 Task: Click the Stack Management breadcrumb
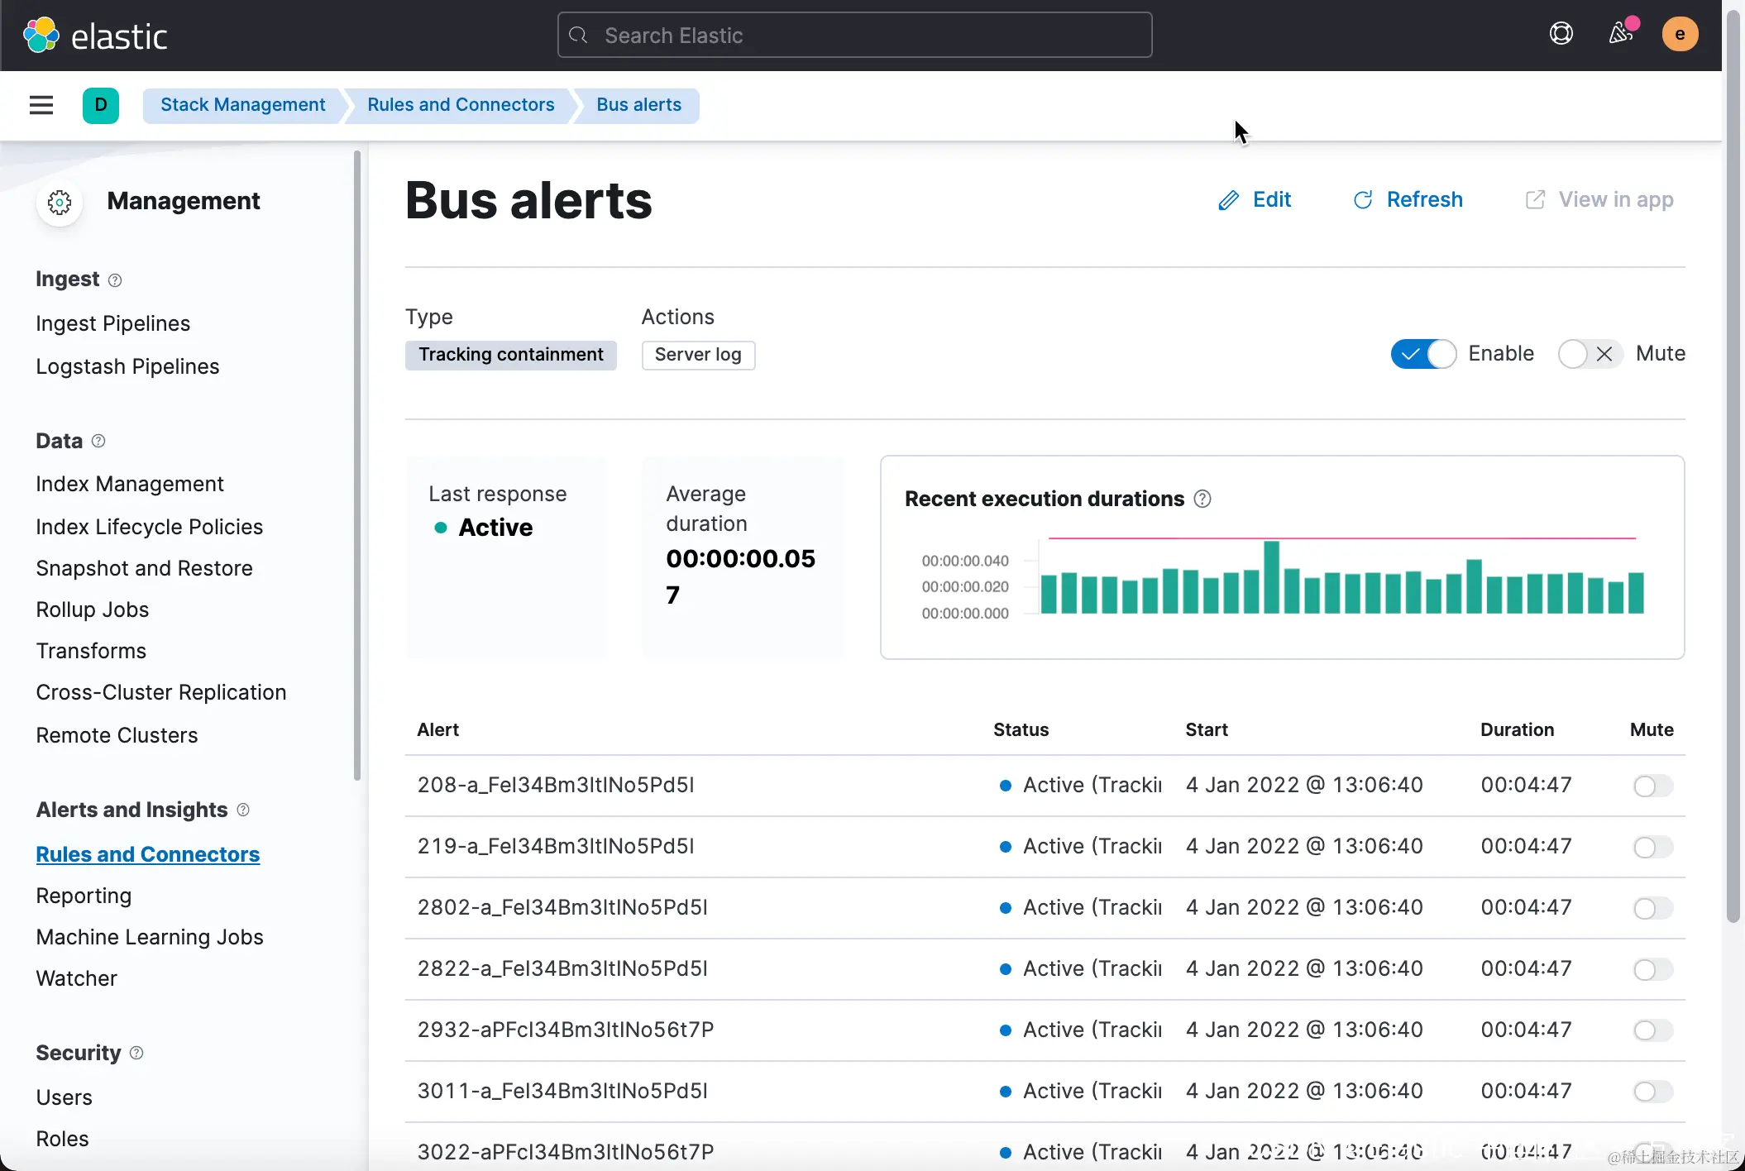[242, 105]
